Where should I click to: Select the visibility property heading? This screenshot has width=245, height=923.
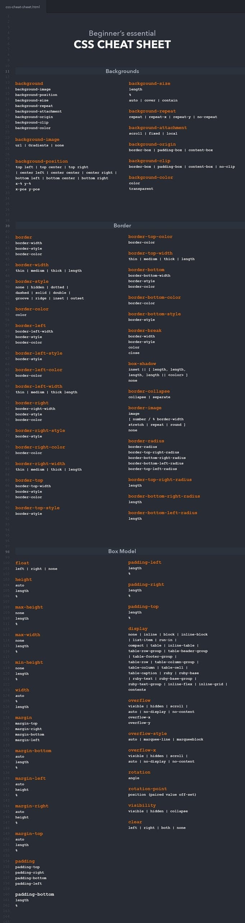[x=142, y=805]
